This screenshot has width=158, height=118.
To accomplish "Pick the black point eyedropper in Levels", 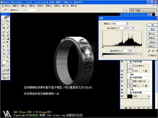I will click(x=149, y=51).
